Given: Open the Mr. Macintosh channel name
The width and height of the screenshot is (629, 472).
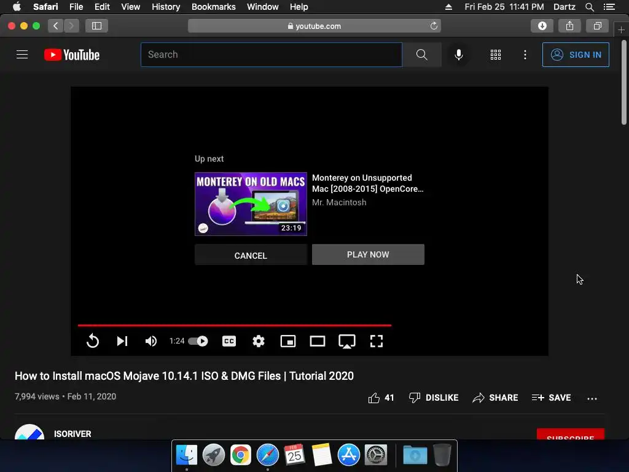Looking at the screenshot, I should 339,202.
